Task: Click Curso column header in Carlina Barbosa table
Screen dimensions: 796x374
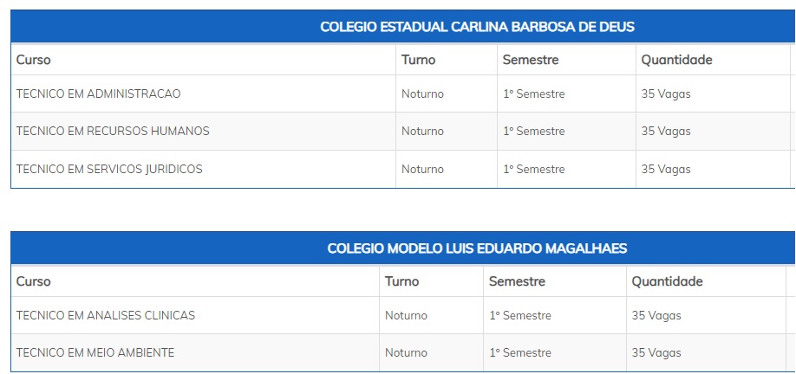Action: tap(34, 60)
